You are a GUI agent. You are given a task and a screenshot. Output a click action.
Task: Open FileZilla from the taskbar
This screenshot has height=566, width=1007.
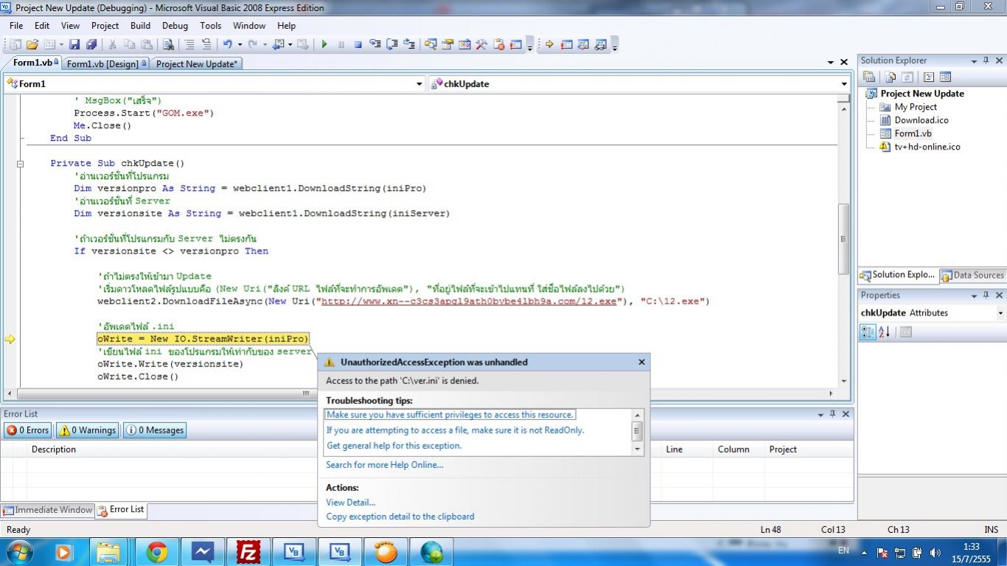(x=248, y=552)
